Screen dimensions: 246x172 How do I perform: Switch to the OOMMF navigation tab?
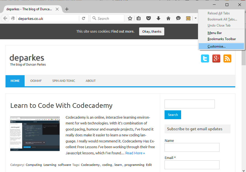coord(36,81)
